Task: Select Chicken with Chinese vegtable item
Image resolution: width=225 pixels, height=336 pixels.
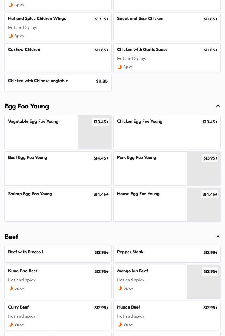Action: tap(58, 83)
